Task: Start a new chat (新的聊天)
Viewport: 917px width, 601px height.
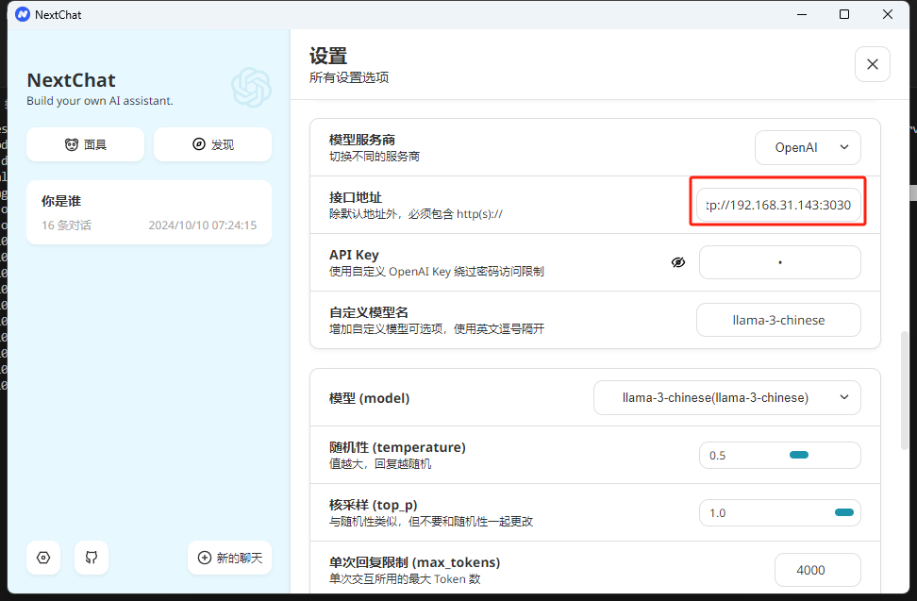Action: coord(230,558)
